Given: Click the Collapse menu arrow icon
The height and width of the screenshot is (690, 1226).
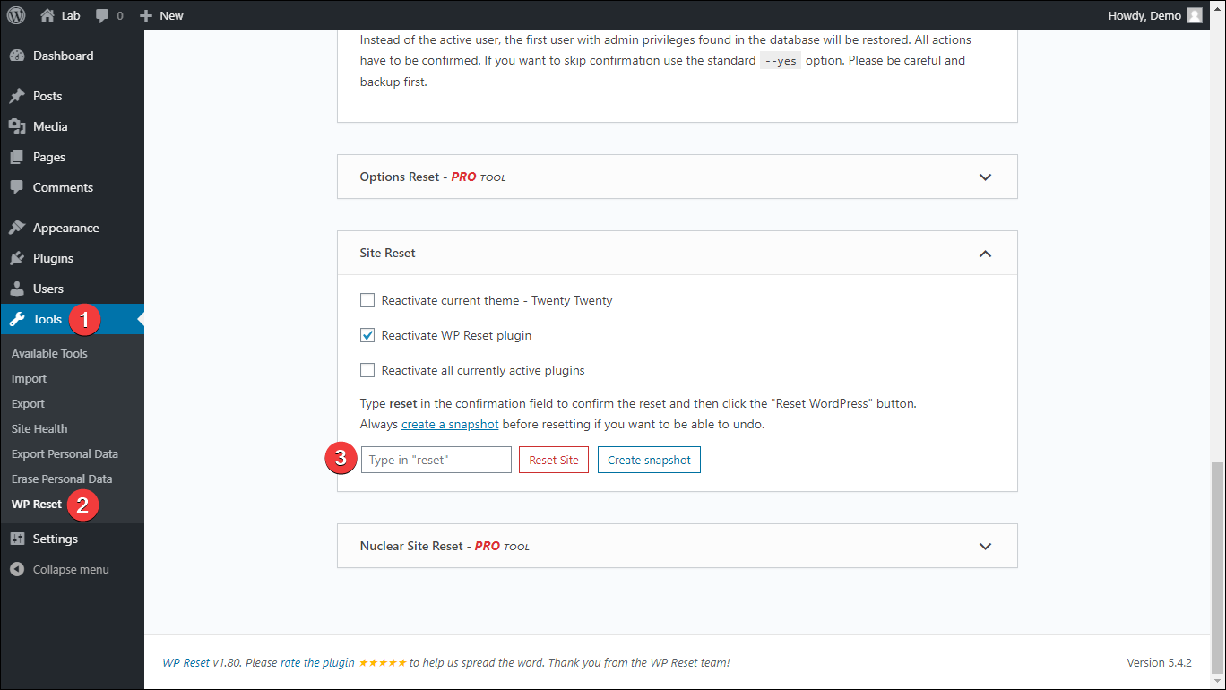Looking at the screenshot, I should (x=17, y=569).
